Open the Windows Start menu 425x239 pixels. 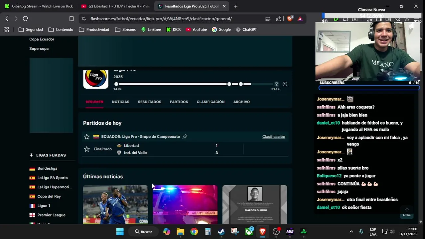tap(120, 232)
